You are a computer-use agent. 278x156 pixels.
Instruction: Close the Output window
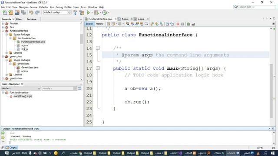click(269, 129)
